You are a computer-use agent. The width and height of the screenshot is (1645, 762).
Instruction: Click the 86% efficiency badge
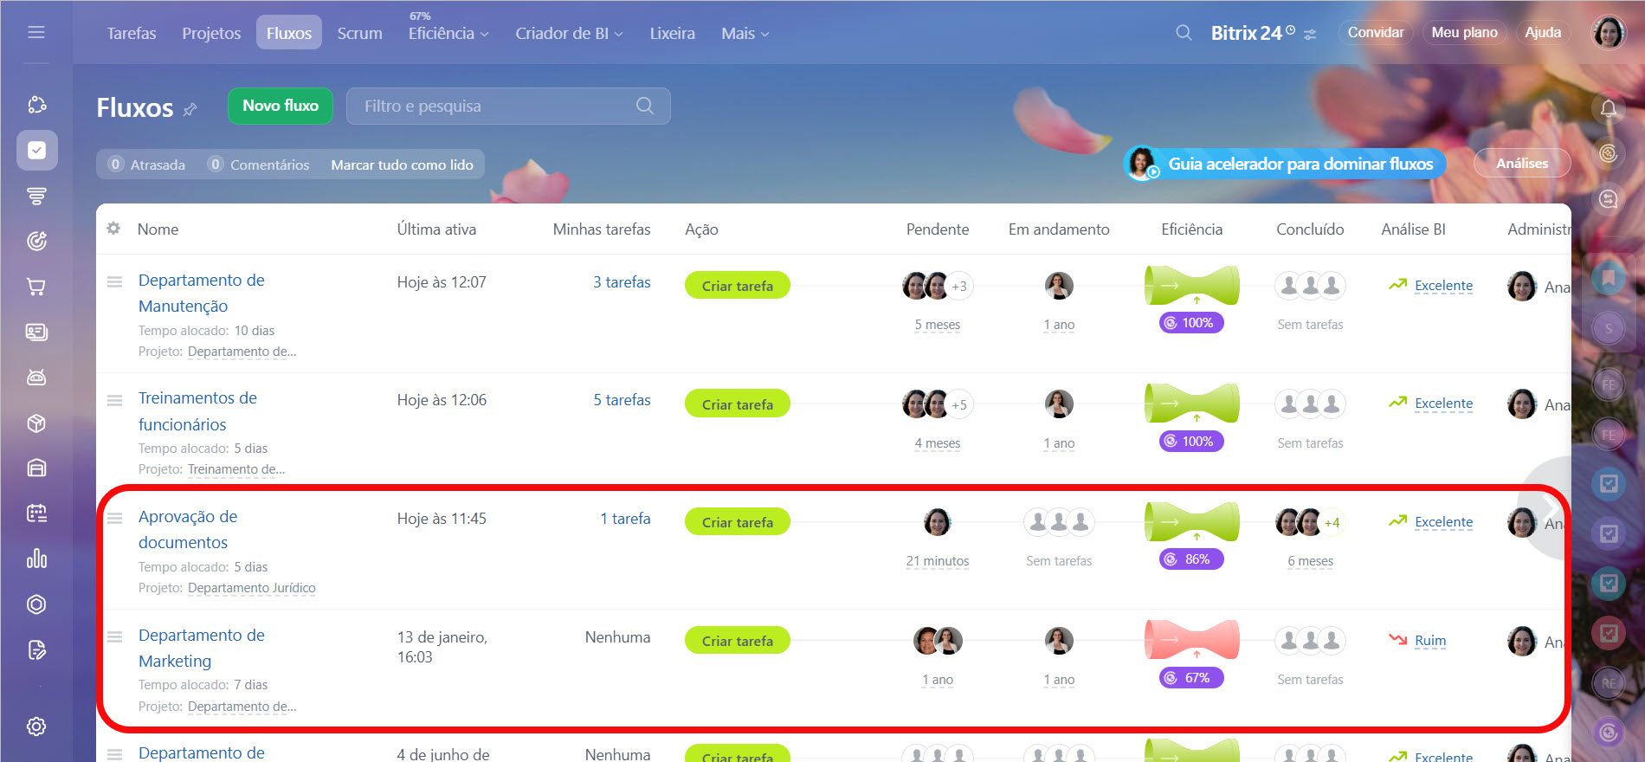click(1191, 559)
